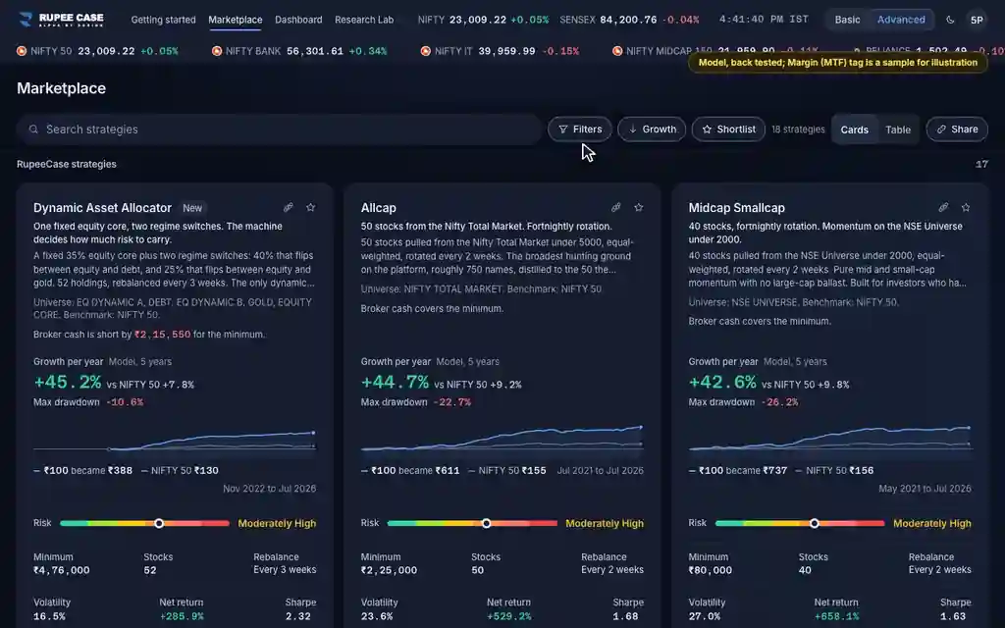1005x628 pixels.
Task: Click Minimum ₹2,25,000 value
Action: click(389, 570)
